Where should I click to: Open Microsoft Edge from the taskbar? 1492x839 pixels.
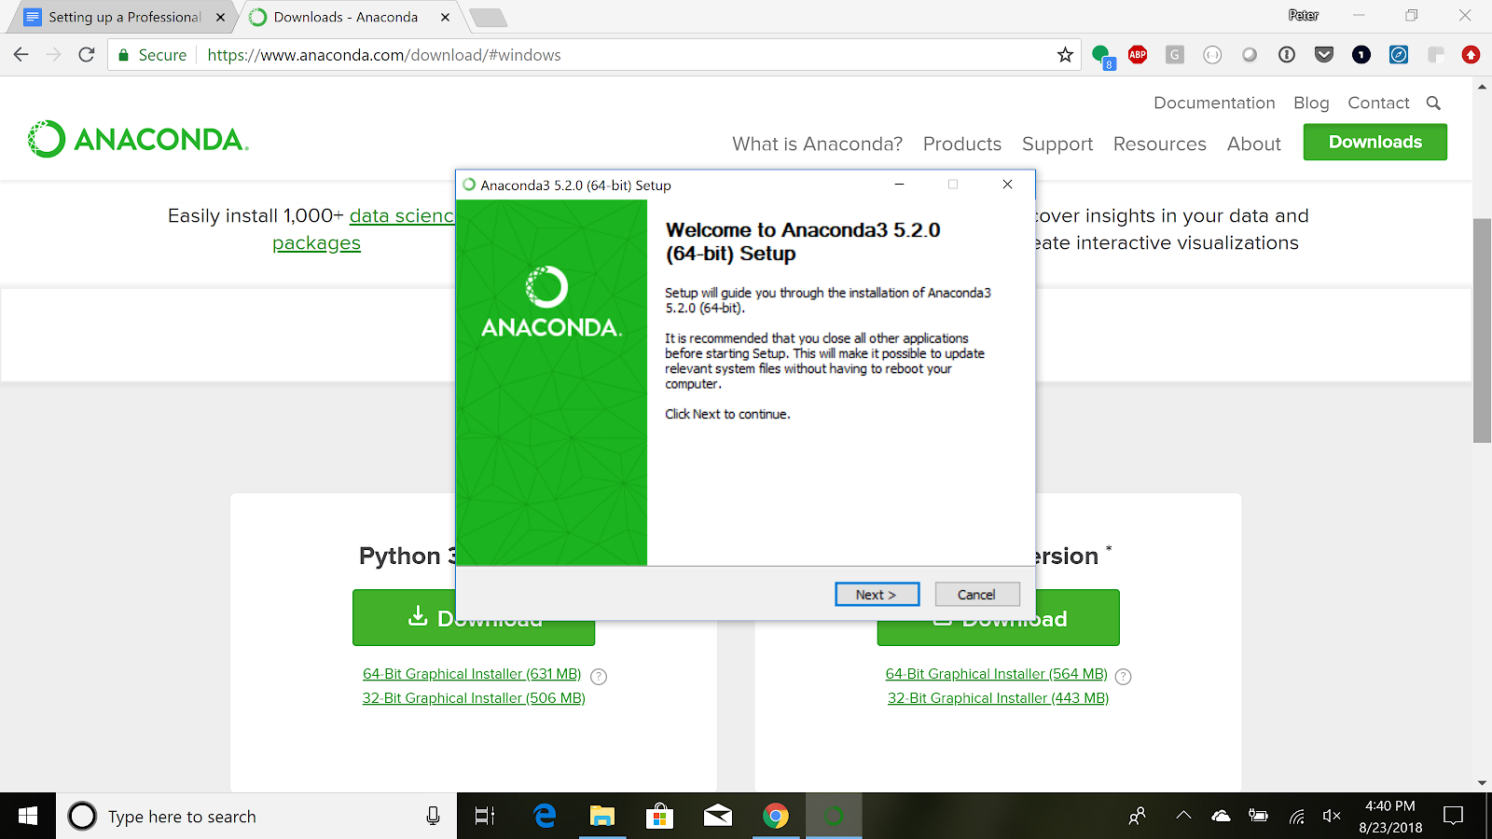(545, 817)
